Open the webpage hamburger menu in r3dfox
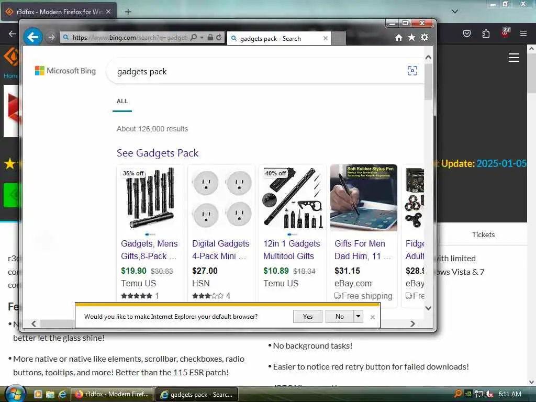536x402 pixels. (514, 58)
